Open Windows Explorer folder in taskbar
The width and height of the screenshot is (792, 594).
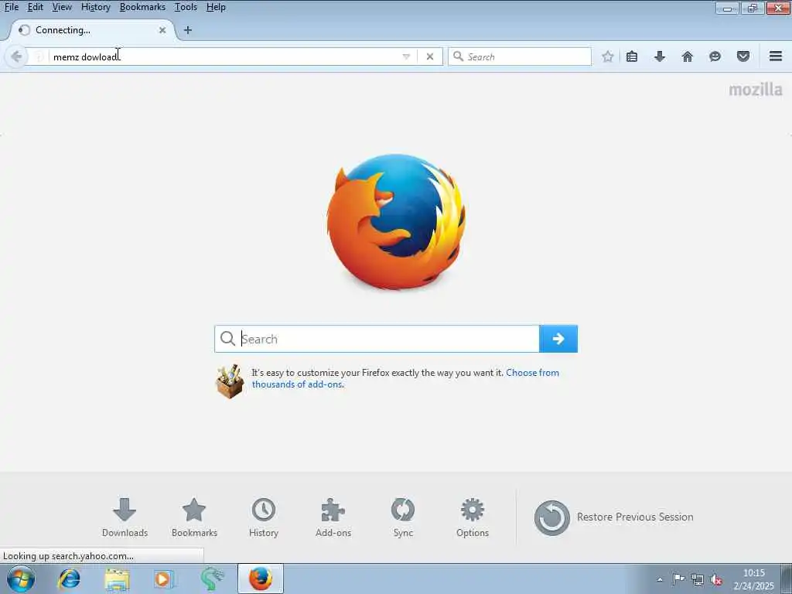118,579
